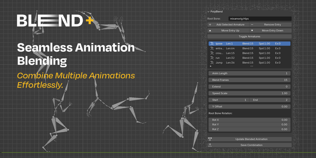Click the Root Bone mixamorig:Hips input field
316x158 pixels.
coord(256,19)
